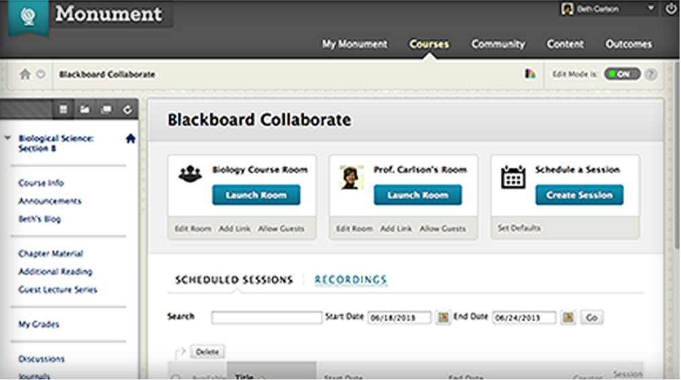The width and height of the screenshot is (681, 380).
Task: Click the list view icon in sidebar toolbar
Action: pos(64,109)
